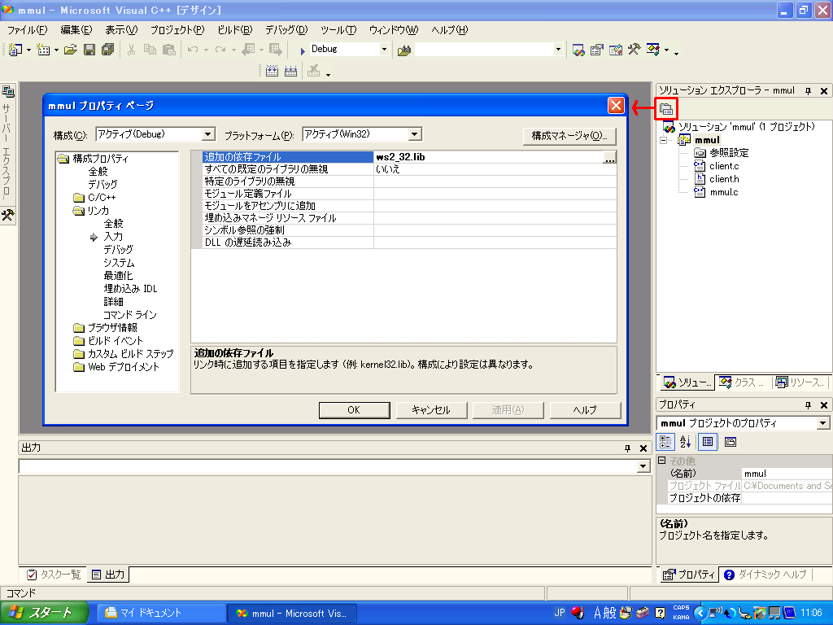Click the Find in Files icon

click(x=404, y=50)
